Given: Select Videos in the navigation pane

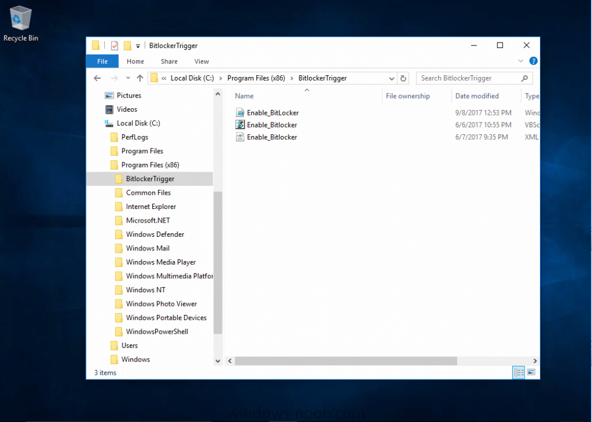Looking at the screenshot, I should click(127, 109).
